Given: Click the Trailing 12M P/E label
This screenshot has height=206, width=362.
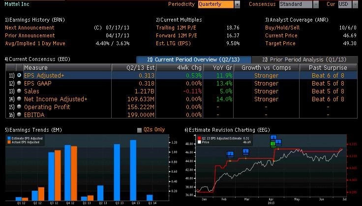Looking at the screenshot, I should point(177,28).
